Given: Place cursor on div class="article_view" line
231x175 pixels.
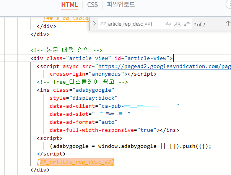Looking at the screenshot, I should 101,58.
